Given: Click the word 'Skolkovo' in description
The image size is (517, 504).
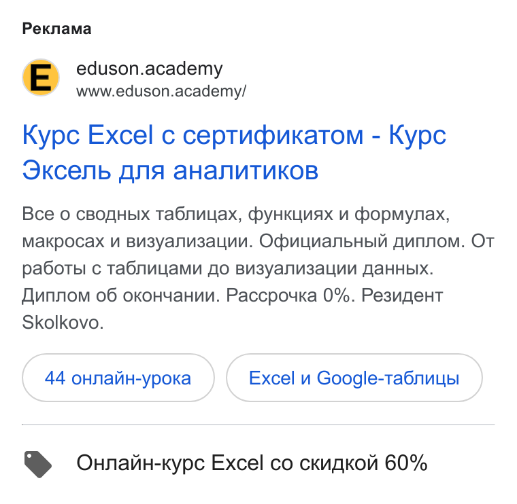Looking at the screenshot, I should (63, 322).
